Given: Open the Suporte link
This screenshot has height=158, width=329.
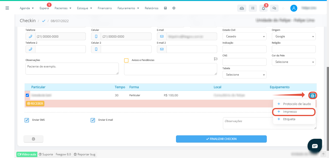Looking at the screenshot, I should 46,154.
